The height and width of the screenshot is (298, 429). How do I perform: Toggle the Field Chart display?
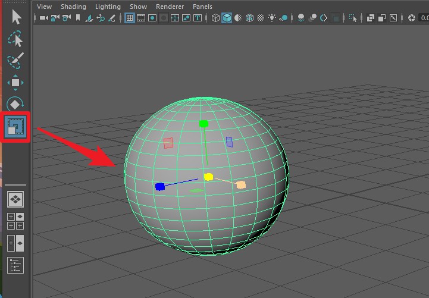pos(175,18)
